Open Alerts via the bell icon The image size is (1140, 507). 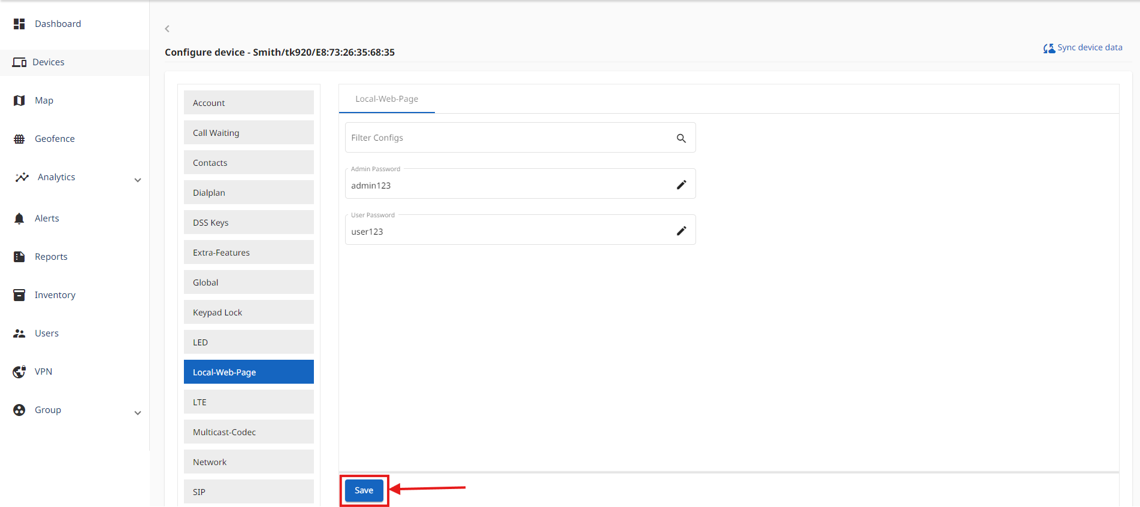pyautogui.click(x=19, y=218)
